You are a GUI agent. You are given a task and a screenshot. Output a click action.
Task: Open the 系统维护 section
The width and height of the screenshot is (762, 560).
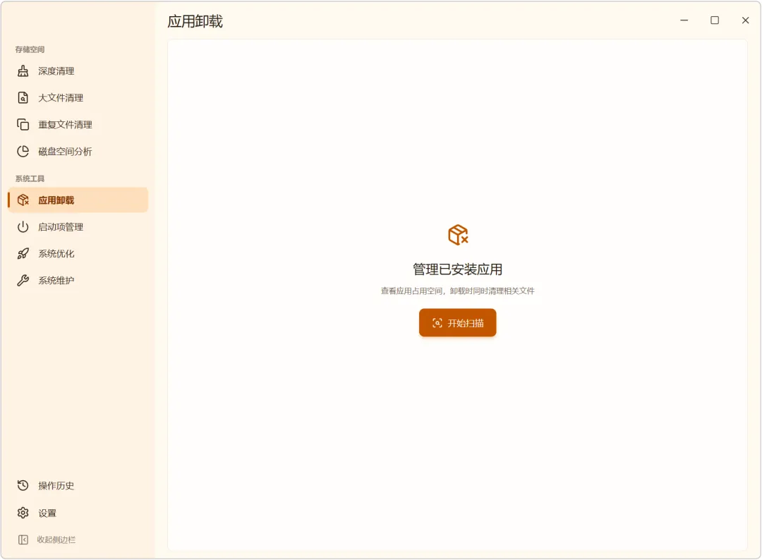78,280
